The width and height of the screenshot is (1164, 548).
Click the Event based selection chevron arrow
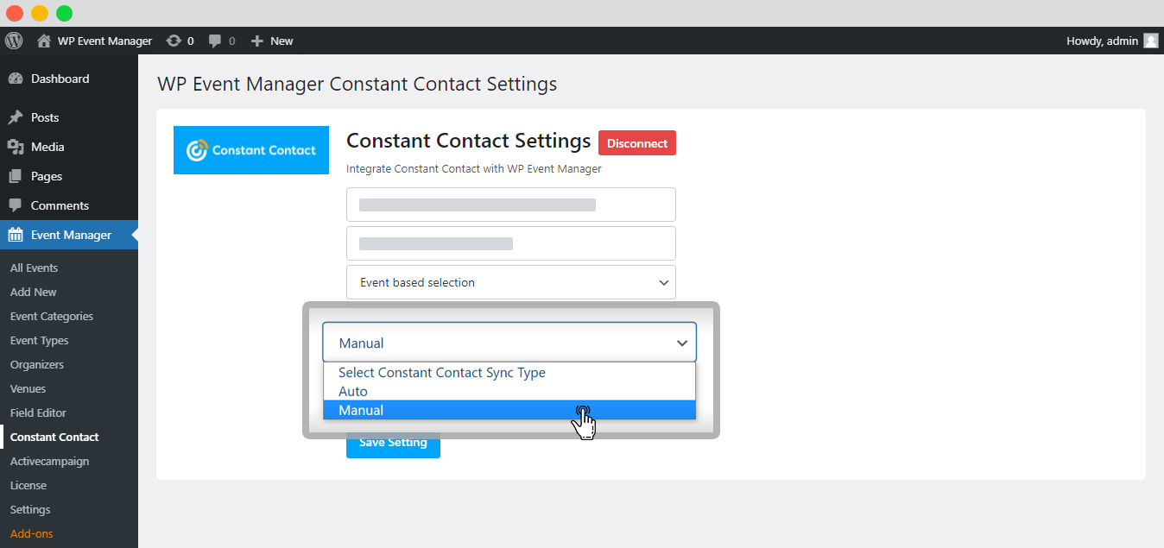(663, 282)
